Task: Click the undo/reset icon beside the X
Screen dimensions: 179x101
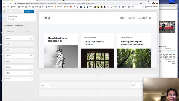Action: coord(10,11)
